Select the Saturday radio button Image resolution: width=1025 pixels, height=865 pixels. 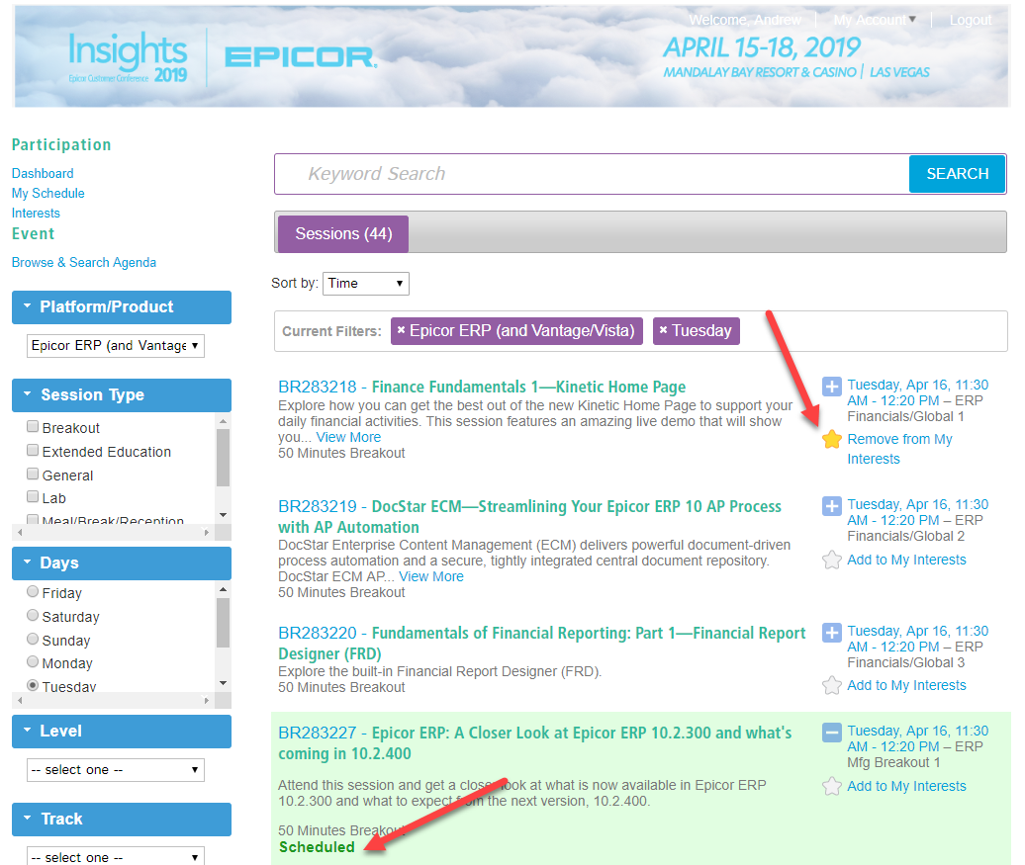(x=33, y=616)
